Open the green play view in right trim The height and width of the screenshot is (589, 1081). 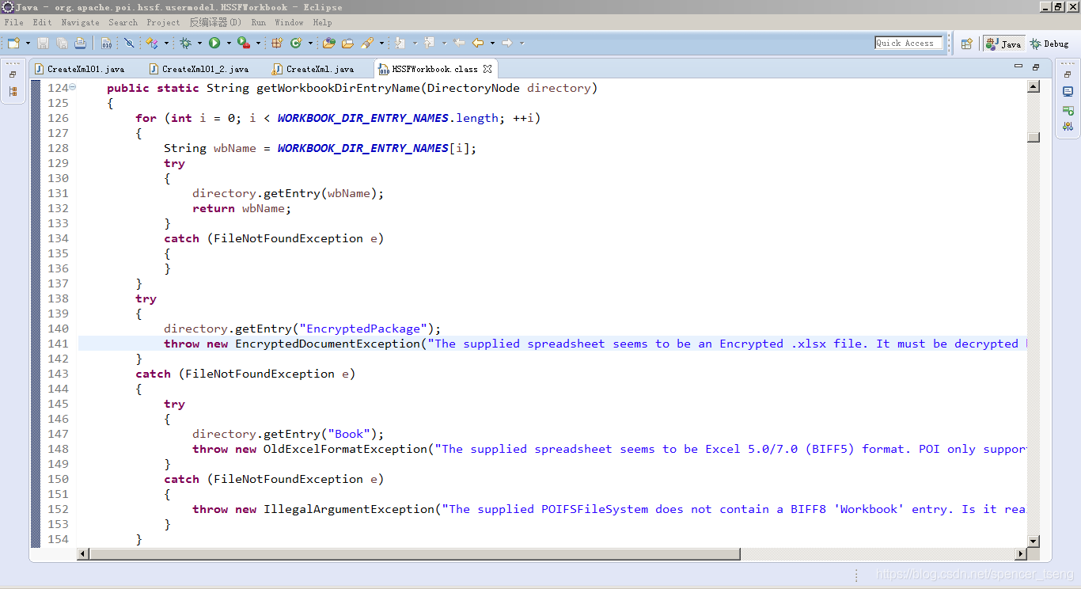1068,109
